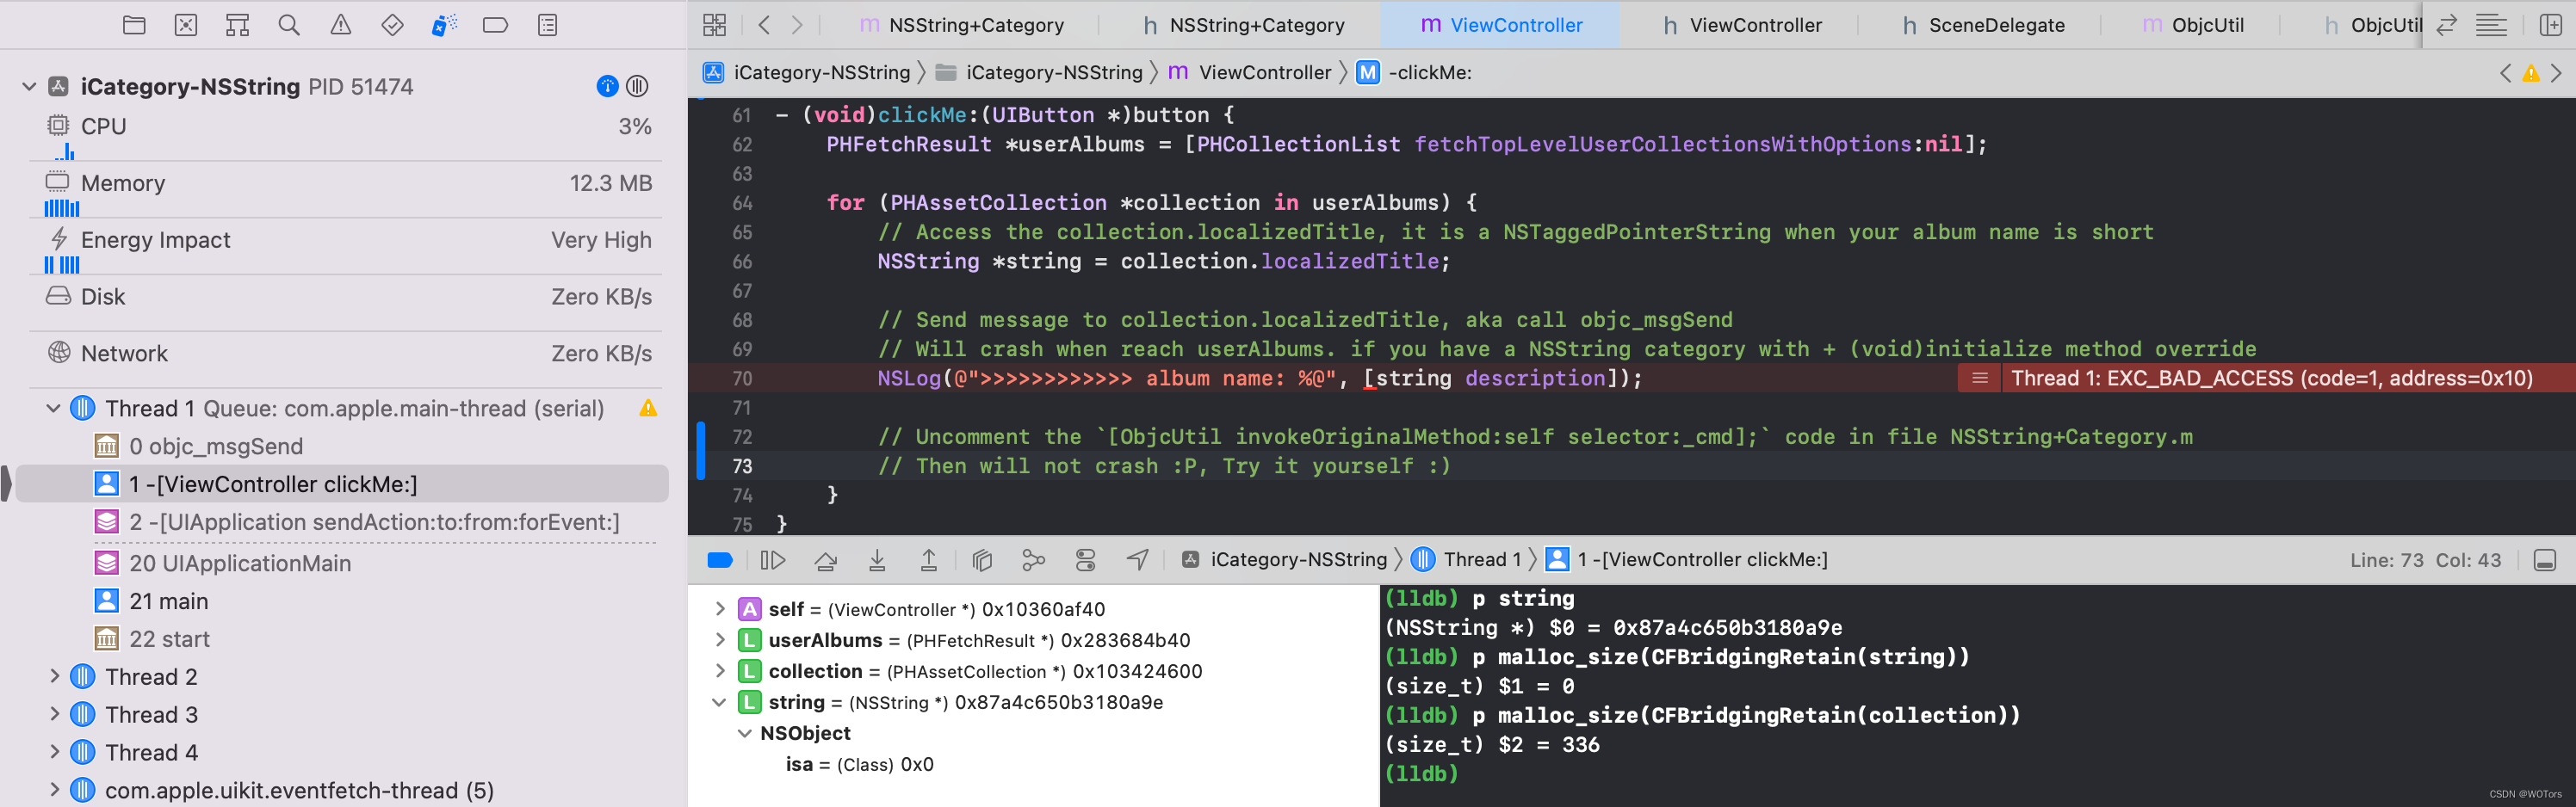Image resolution: width=2576 pixels, height=807 pixels.
Task: Switch to SceneDelegate tab
Action: [x=1984, y=25]
